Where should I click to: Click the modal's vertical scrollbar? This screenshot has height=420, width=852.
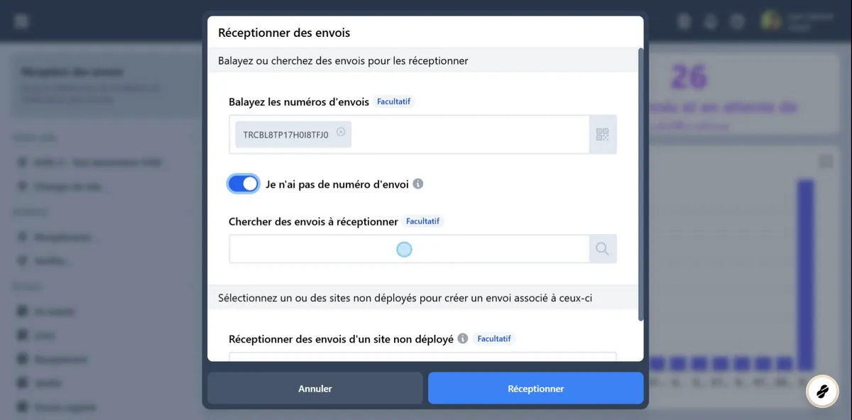click(641, 177)
